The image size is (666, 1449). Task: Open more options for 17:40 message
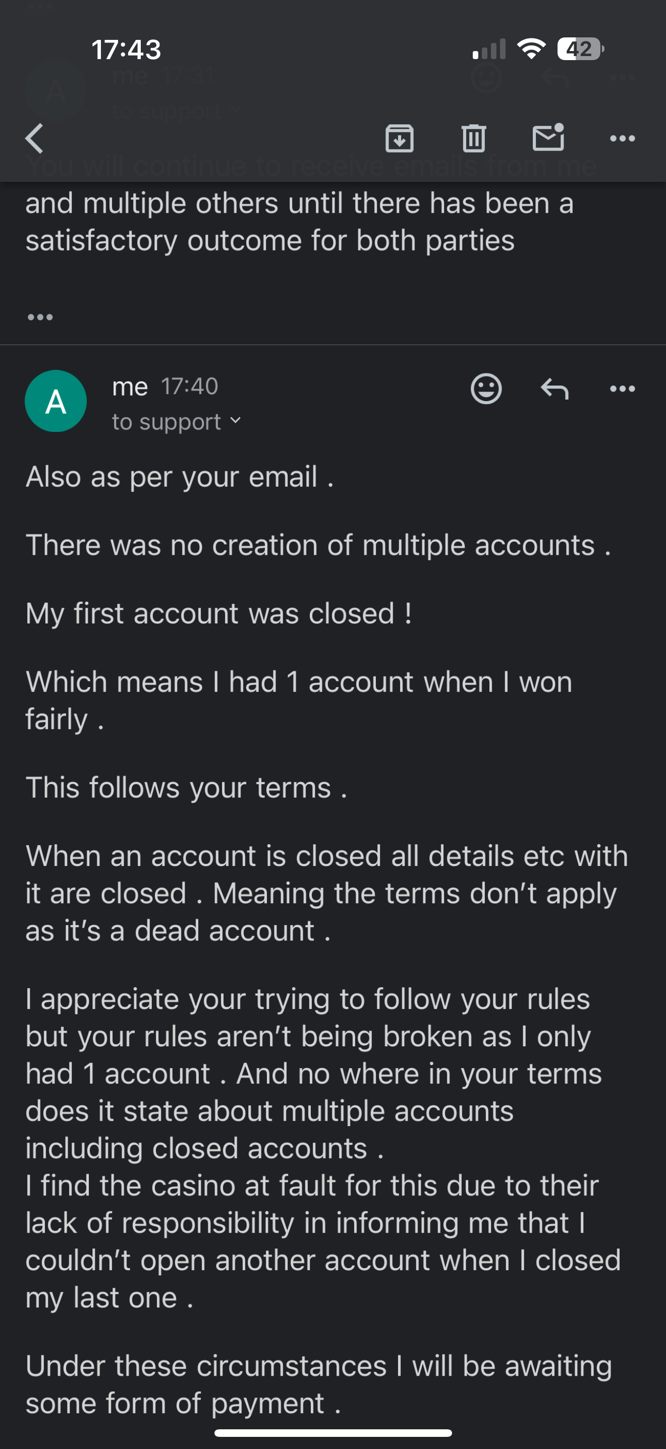click(622, 389)
